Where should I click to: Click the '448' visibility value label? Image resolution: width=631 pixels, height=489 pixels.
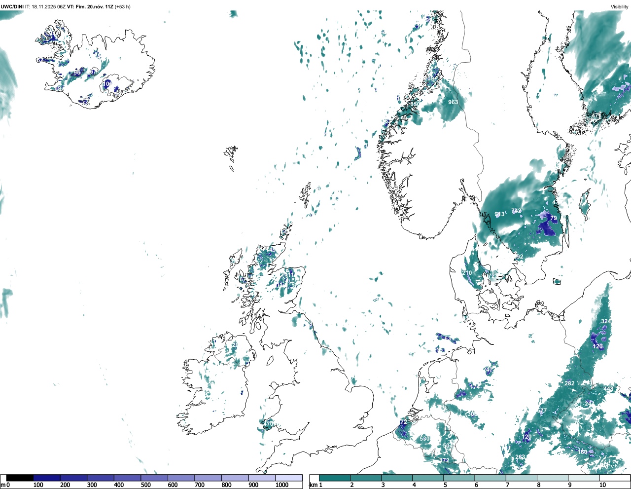(609, 389)
